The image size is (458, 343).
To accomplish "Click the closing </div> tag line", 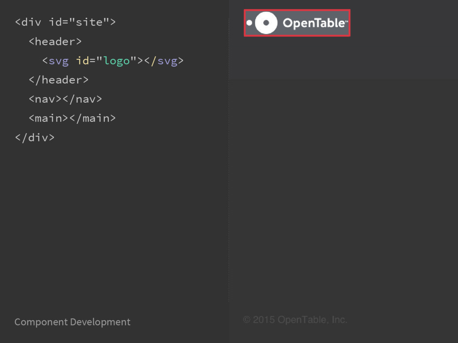I will (x=35, y=138).
